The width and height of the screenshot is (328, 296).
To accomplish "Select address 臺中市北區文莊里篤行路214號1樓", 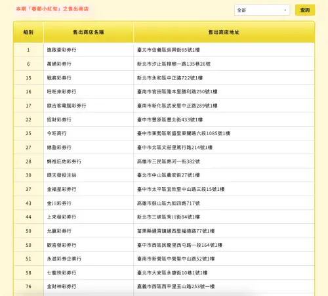I will click(174, 148).
